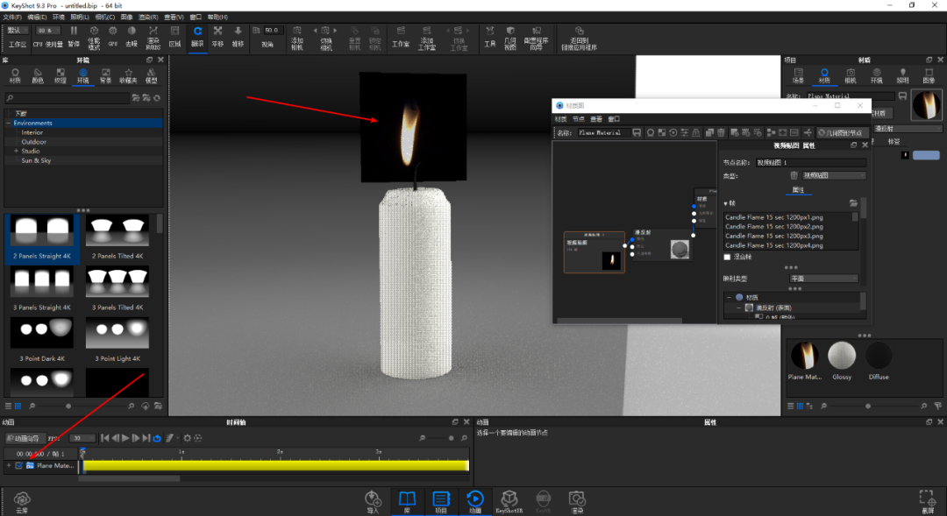Expand the Studio folder in library tree

[x=17, y=152]
